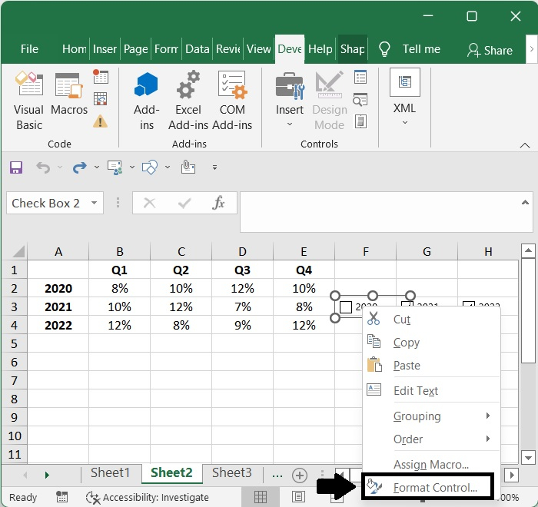Toggle the 2020 check box
This screenshot has width=538, height=507.
coord(346,307)
